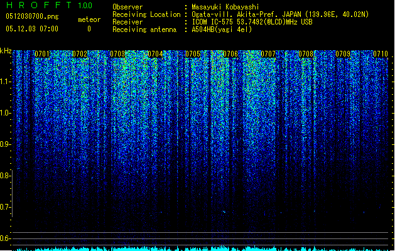This screenshot has height=251, width=395.
Task: Click the 1.1 kHz axis label
Action: click(6, 82)
